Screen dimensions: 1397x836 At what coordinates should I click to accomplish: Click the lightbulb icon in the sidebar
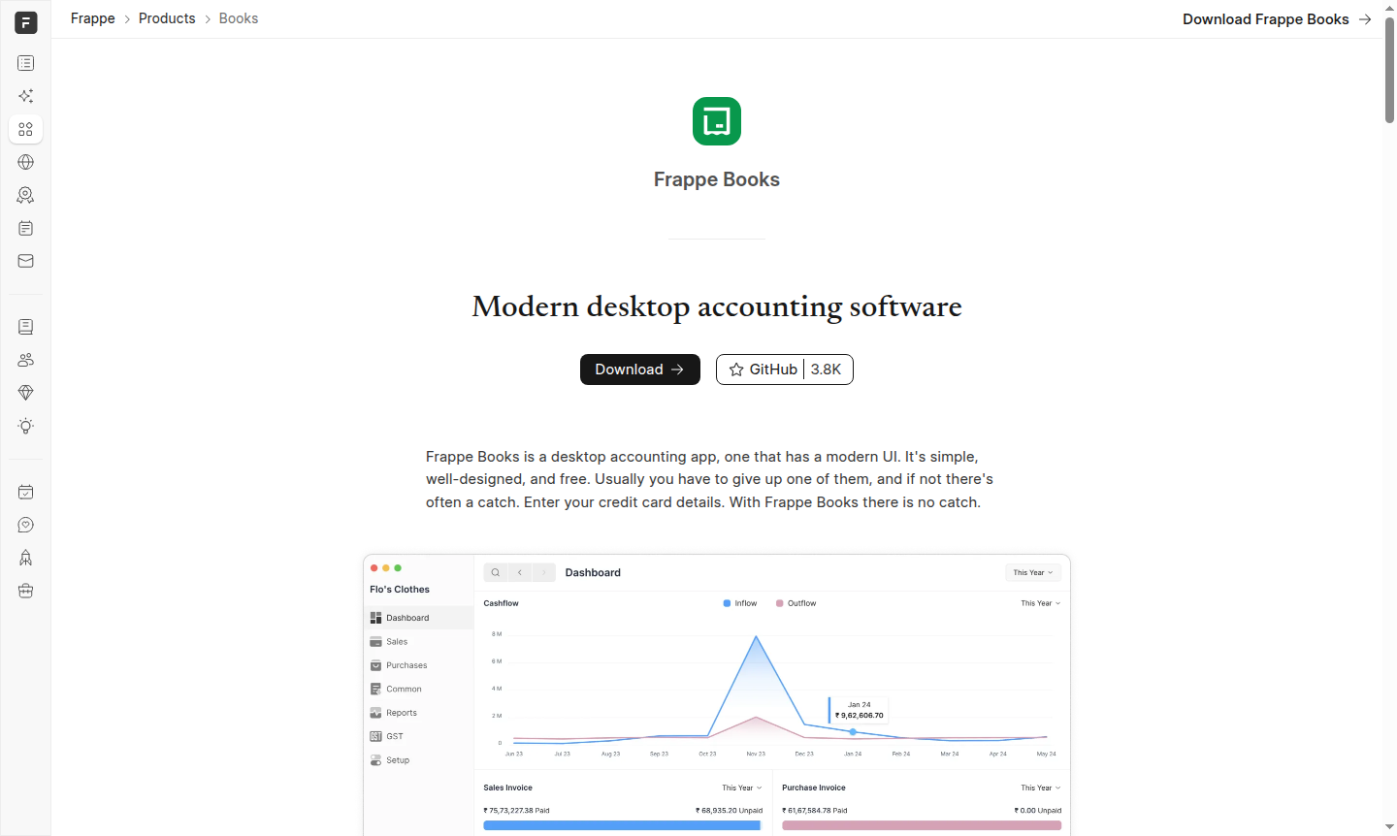[25, 426]
